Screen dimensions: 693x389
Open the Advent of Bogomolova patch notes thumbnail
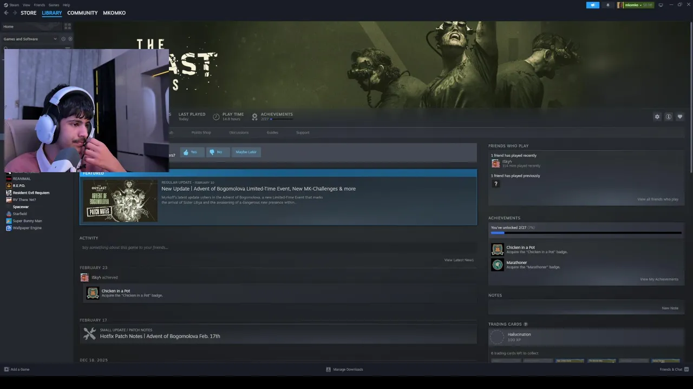click(x=120, y=200)
